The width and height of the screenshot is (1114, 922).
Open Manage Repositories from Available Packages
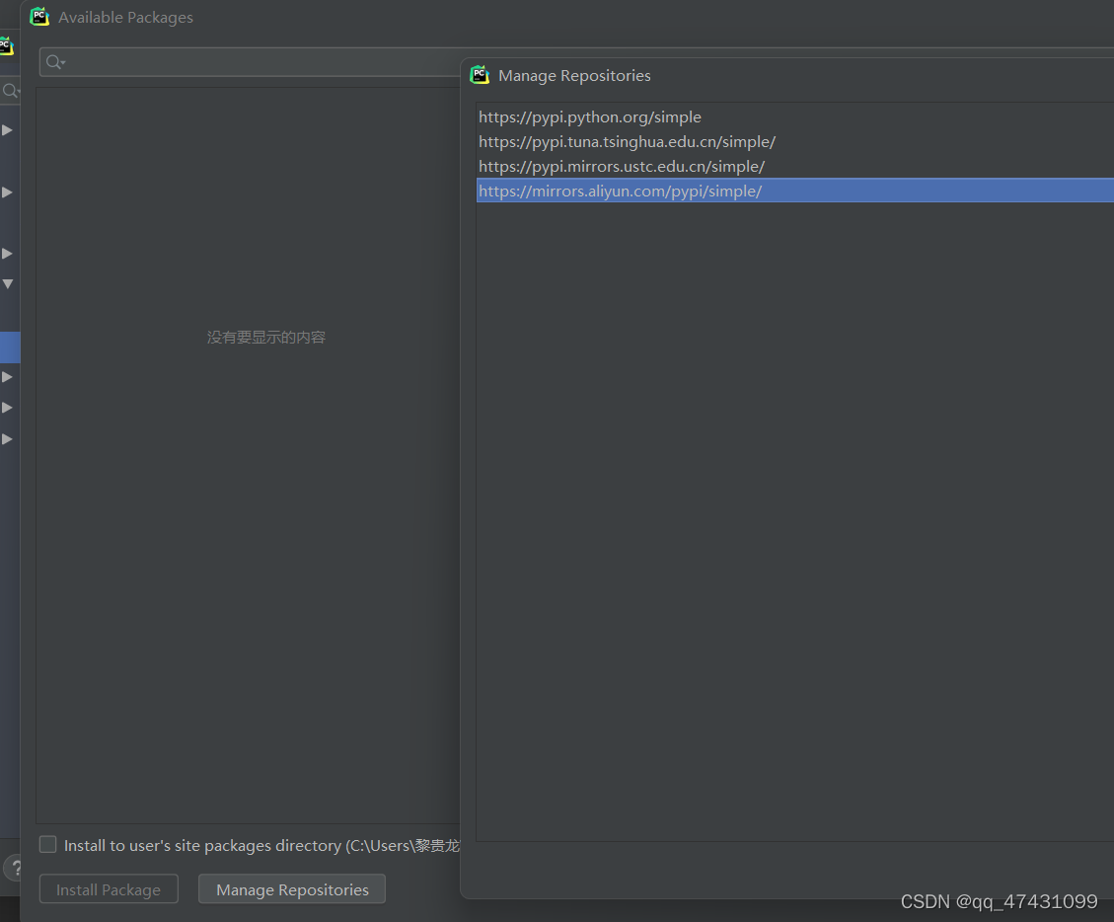tap(292, 889)
